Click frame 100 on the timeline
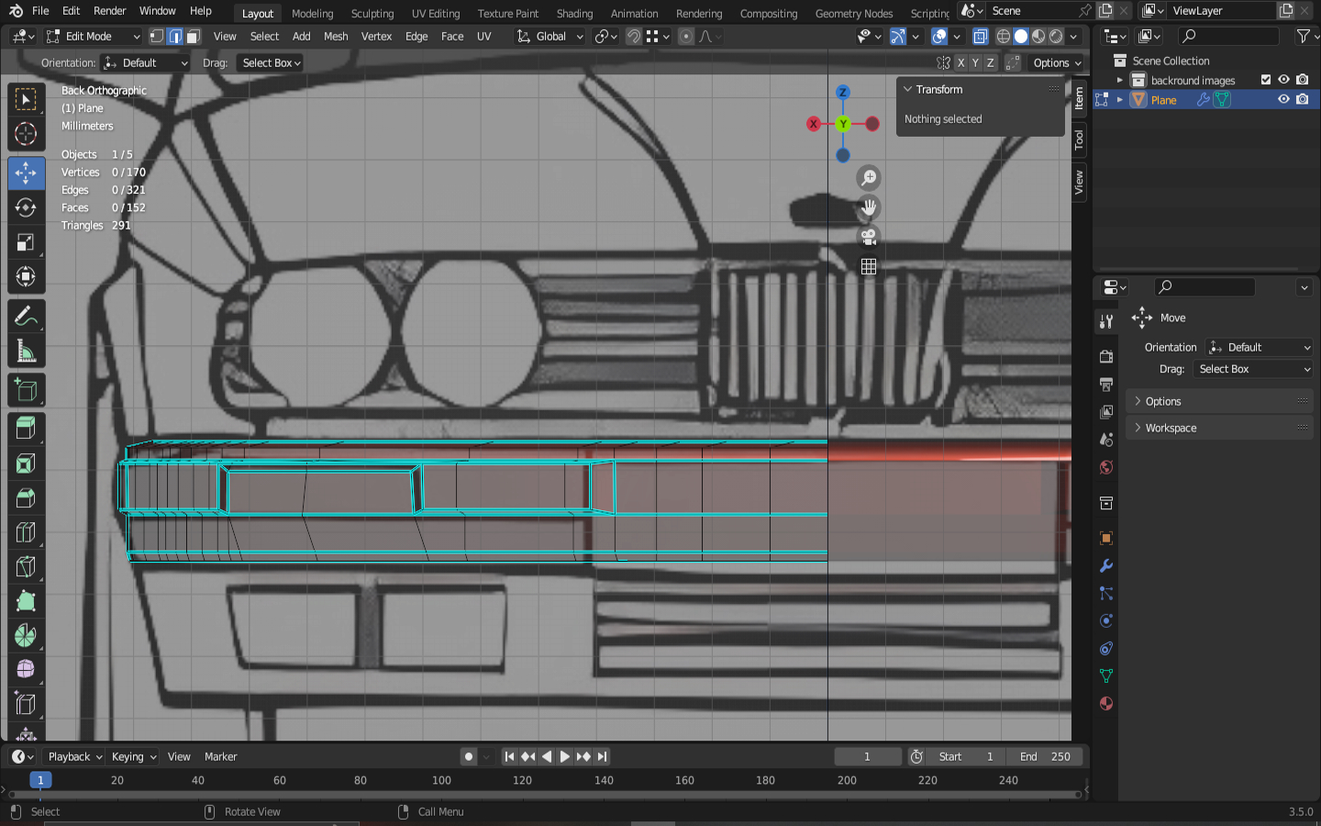Image resolution: width=1321 pixels, height=826 pixels. pyautogui.click(x=442, y=780)
